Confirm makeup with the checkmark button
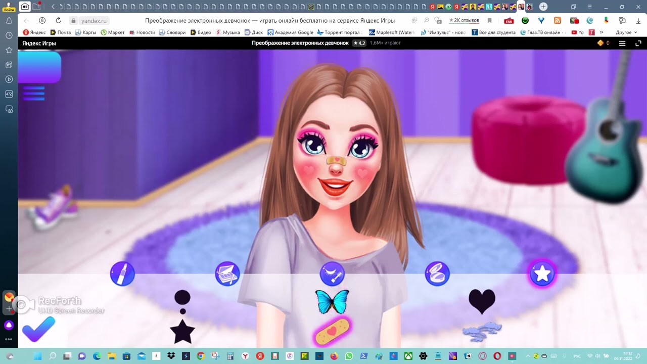 (38, 330)
